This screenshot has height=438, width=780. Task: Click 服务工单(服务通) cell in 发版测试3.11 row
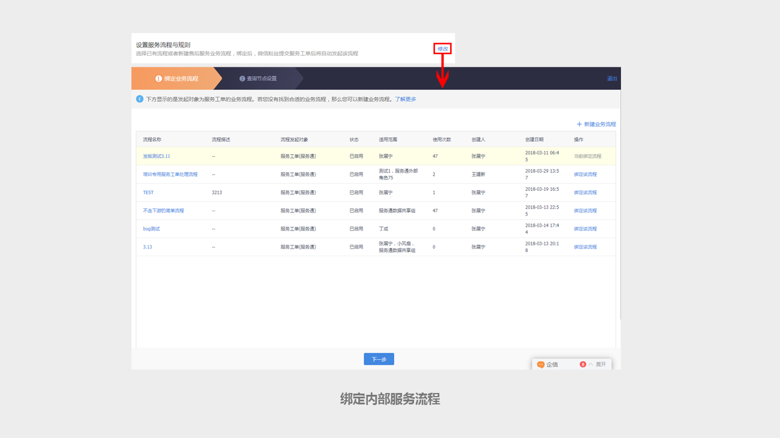[x=298, y=156]
